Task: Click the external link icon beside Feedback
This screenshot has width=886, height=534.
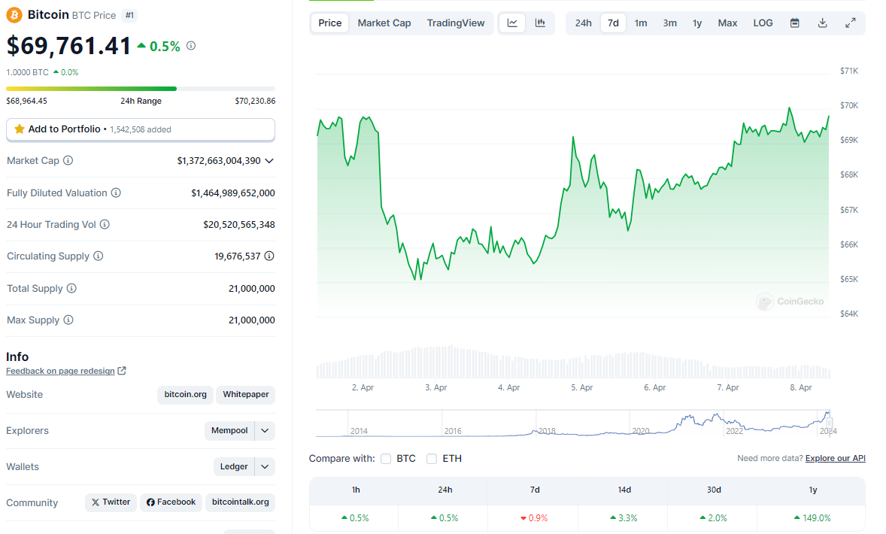Action: [x=122, y=371]
